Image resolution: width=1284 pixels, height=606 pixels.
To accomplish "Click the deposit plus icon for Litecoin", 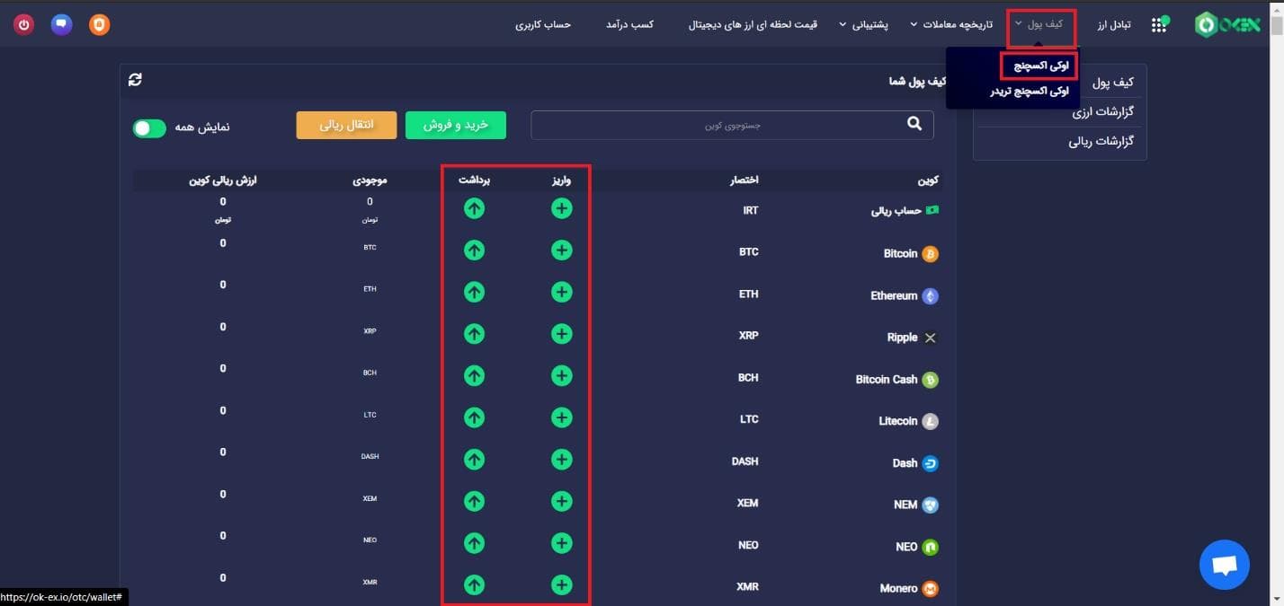I will 561,417.
